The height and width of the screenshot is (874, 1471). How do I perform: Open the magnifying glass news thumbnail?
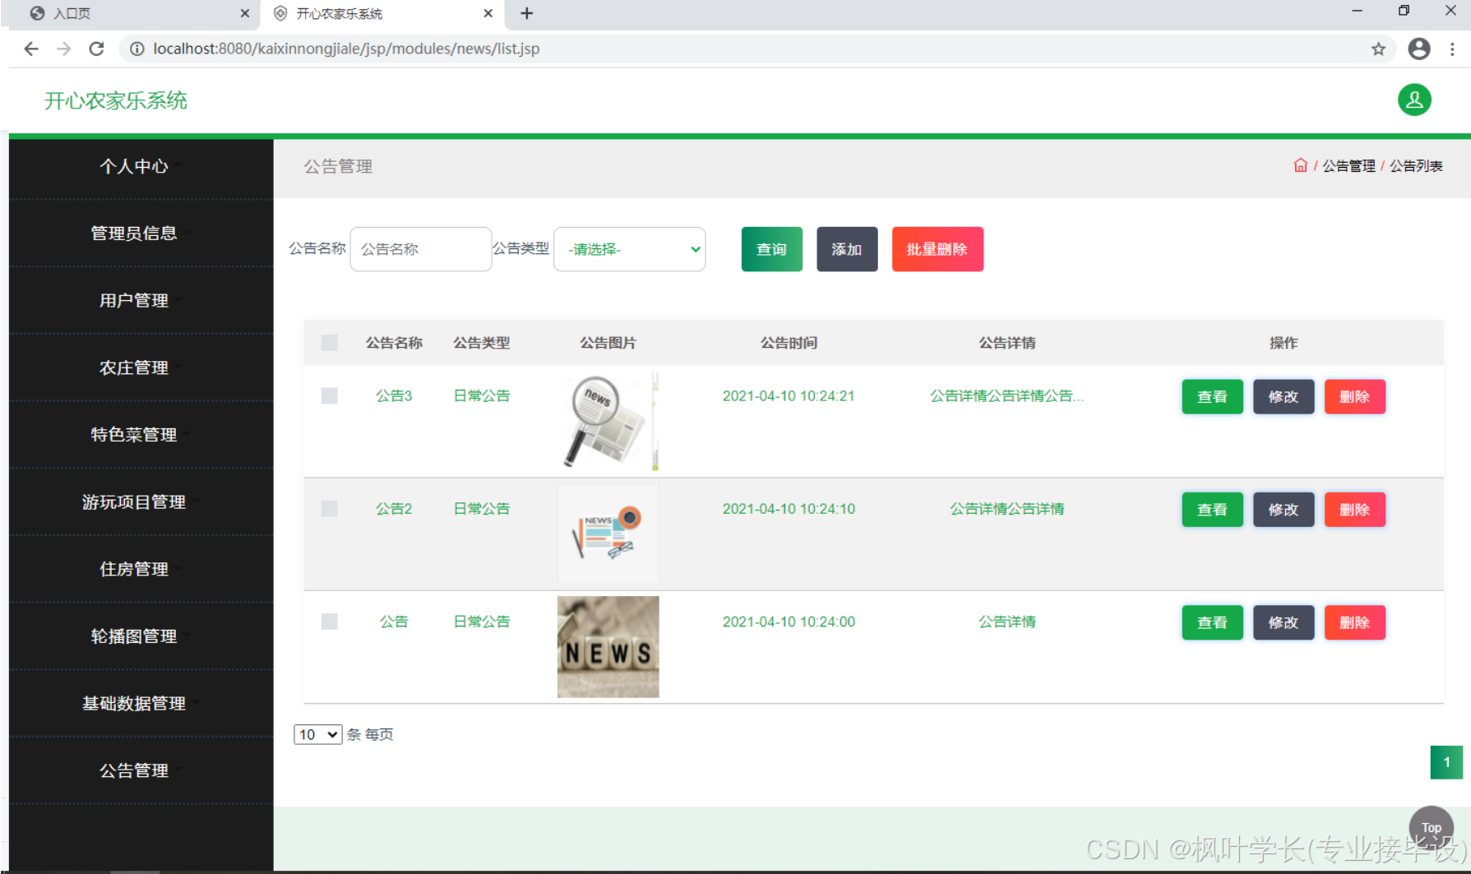coord(608,420)
